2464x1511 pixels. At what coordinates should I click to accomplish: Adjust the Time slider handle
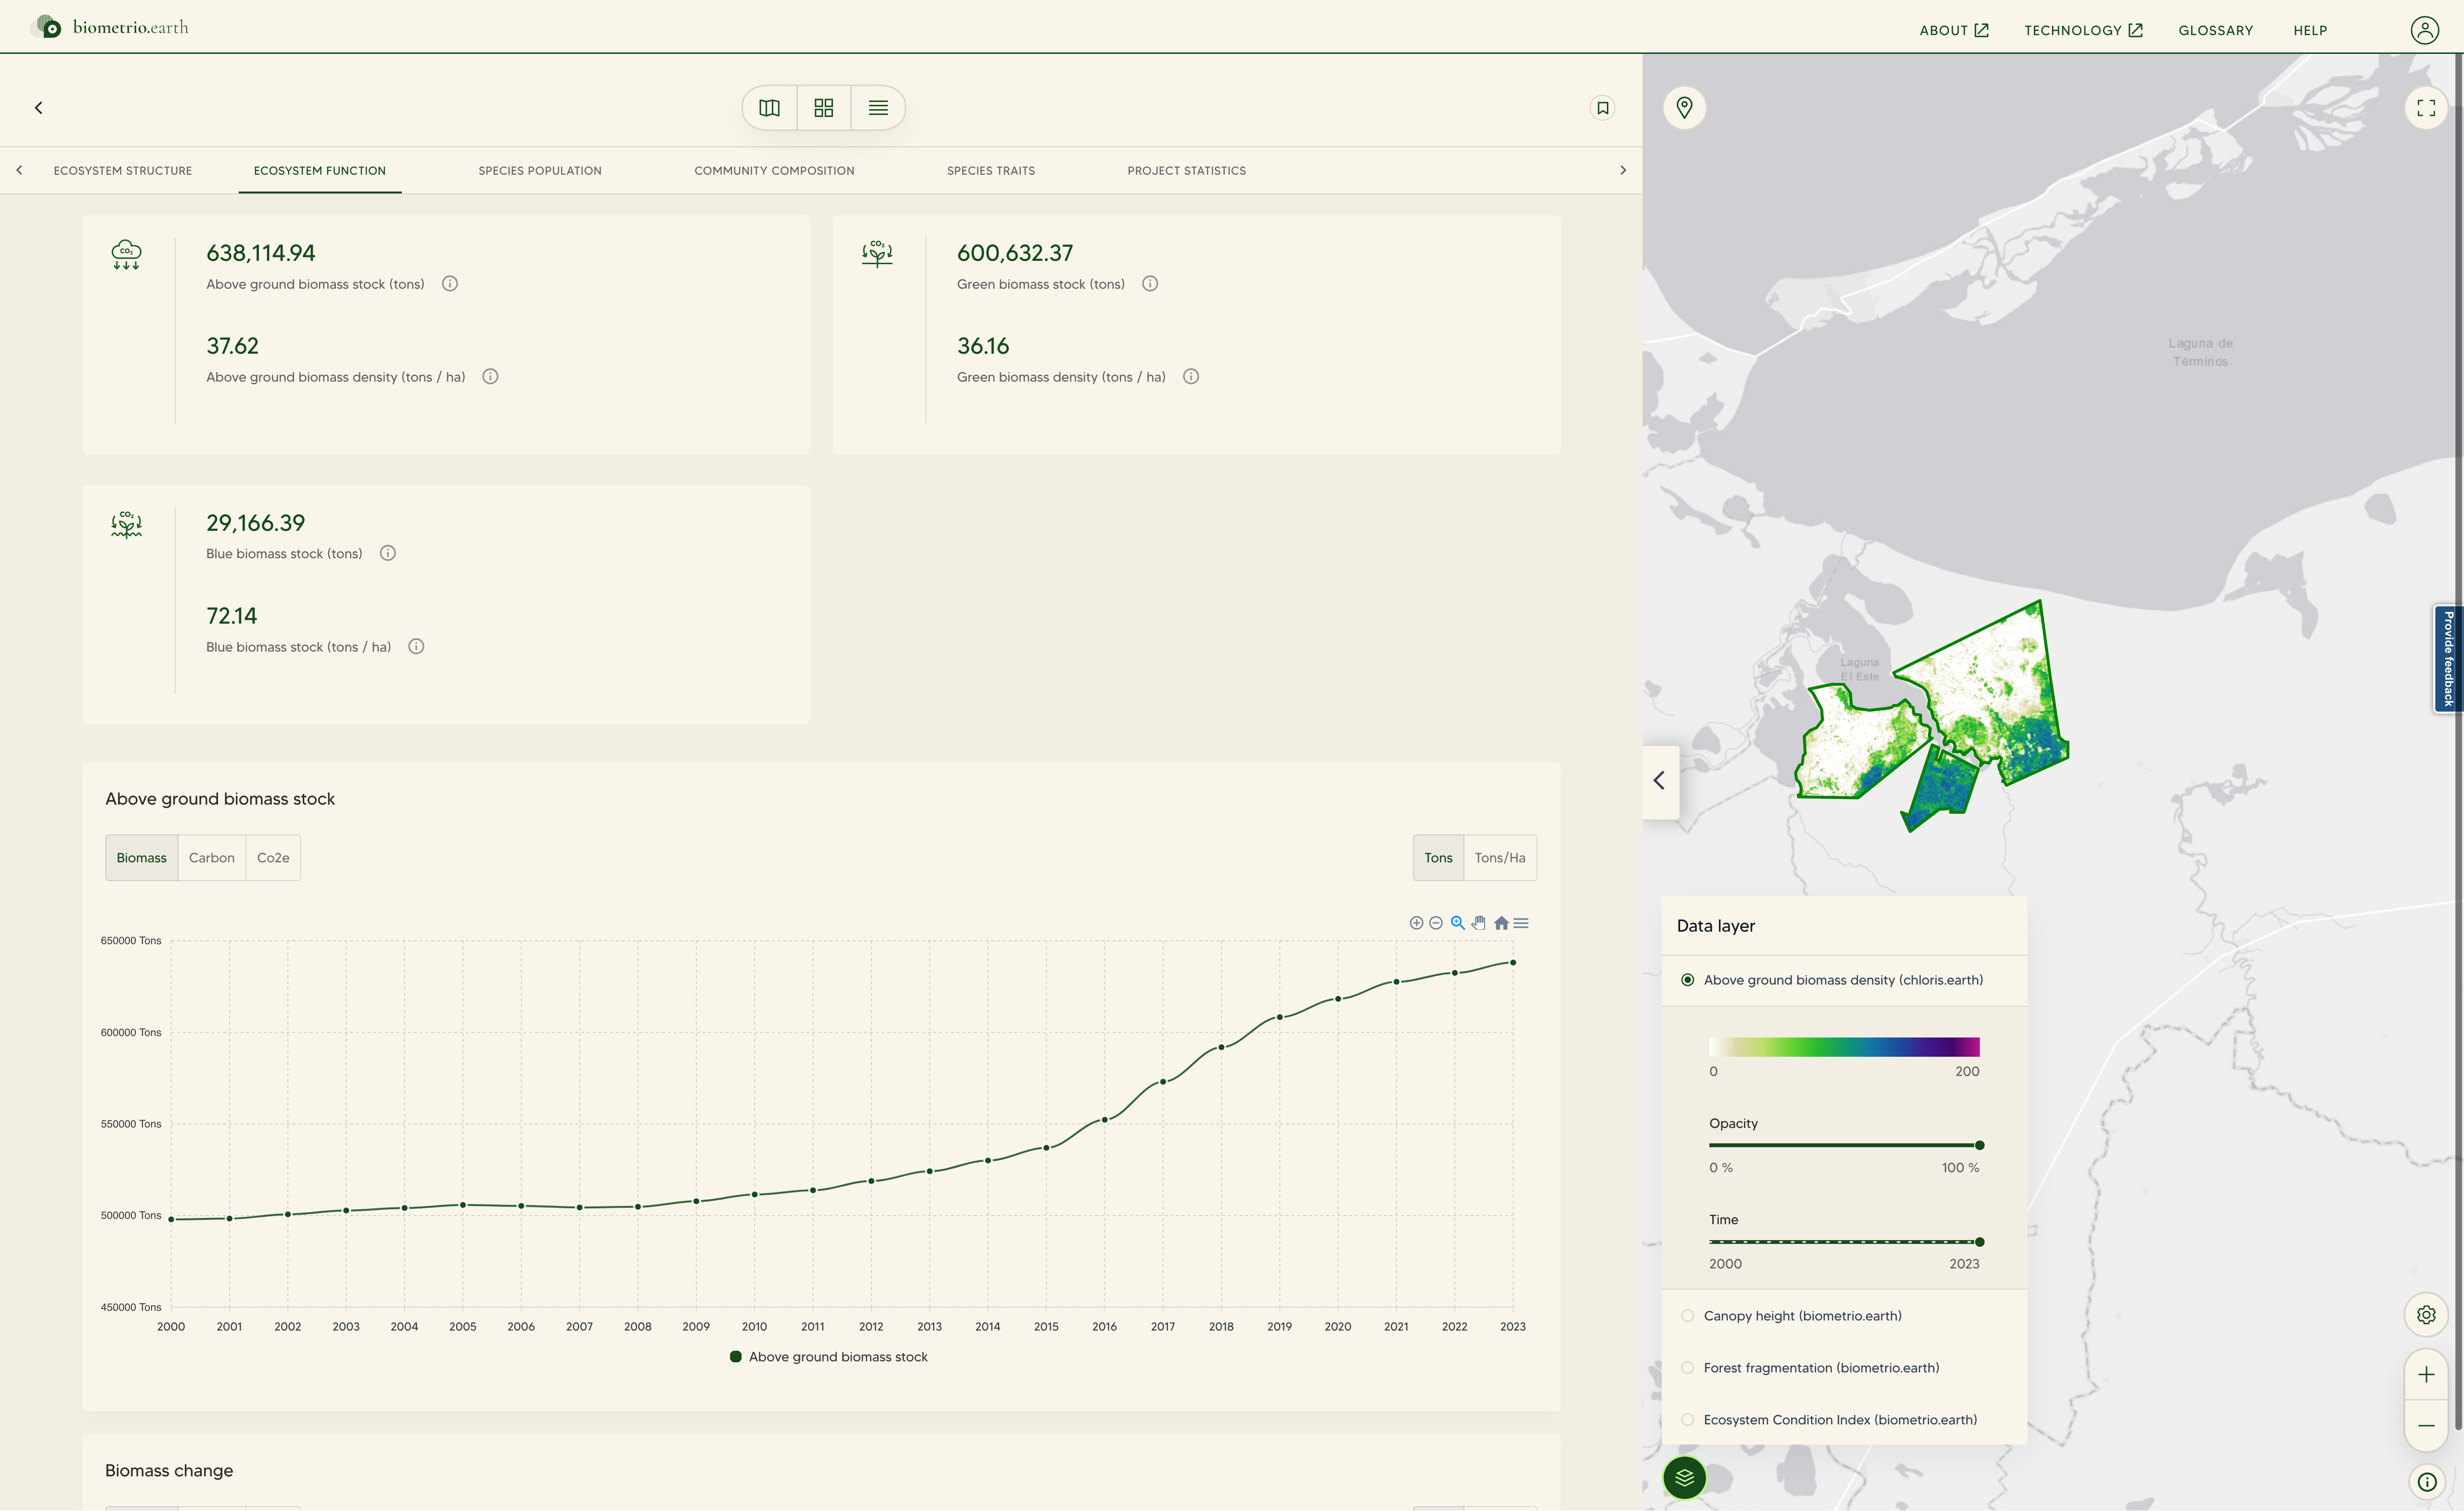[x=1979, y=1242]
